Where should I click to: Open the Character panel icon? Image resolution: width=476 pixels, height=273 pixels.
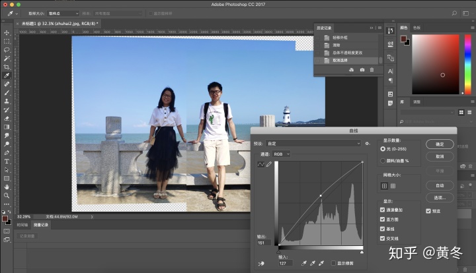391,71
